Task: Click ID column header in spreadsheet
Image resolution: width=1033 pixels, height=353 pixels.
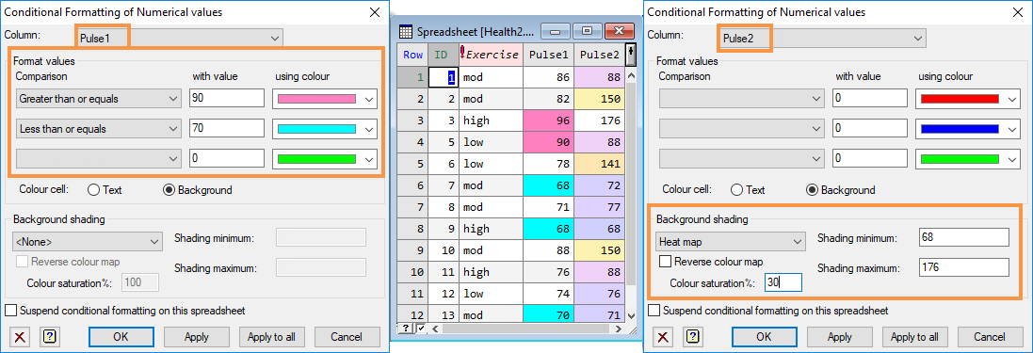Action: (x=444, y=55)
